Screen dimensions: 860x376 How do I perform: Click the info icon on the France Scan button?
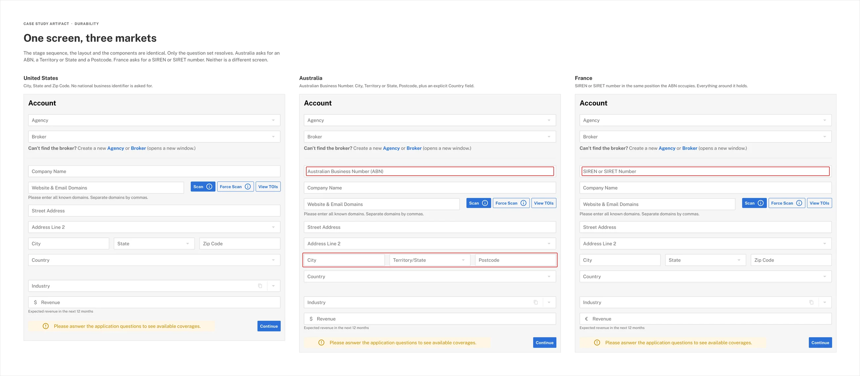[761, 203]
